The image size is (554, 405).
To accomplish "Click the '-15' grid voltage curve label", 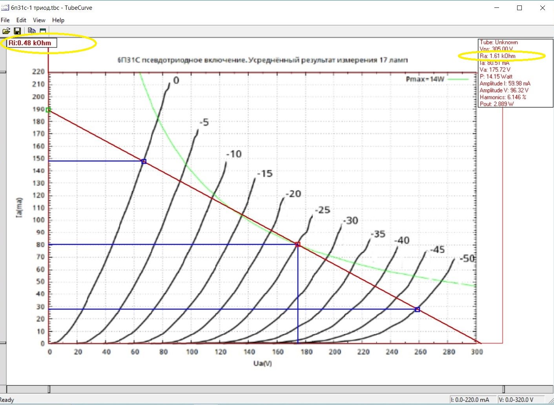I will pos(265,173).
